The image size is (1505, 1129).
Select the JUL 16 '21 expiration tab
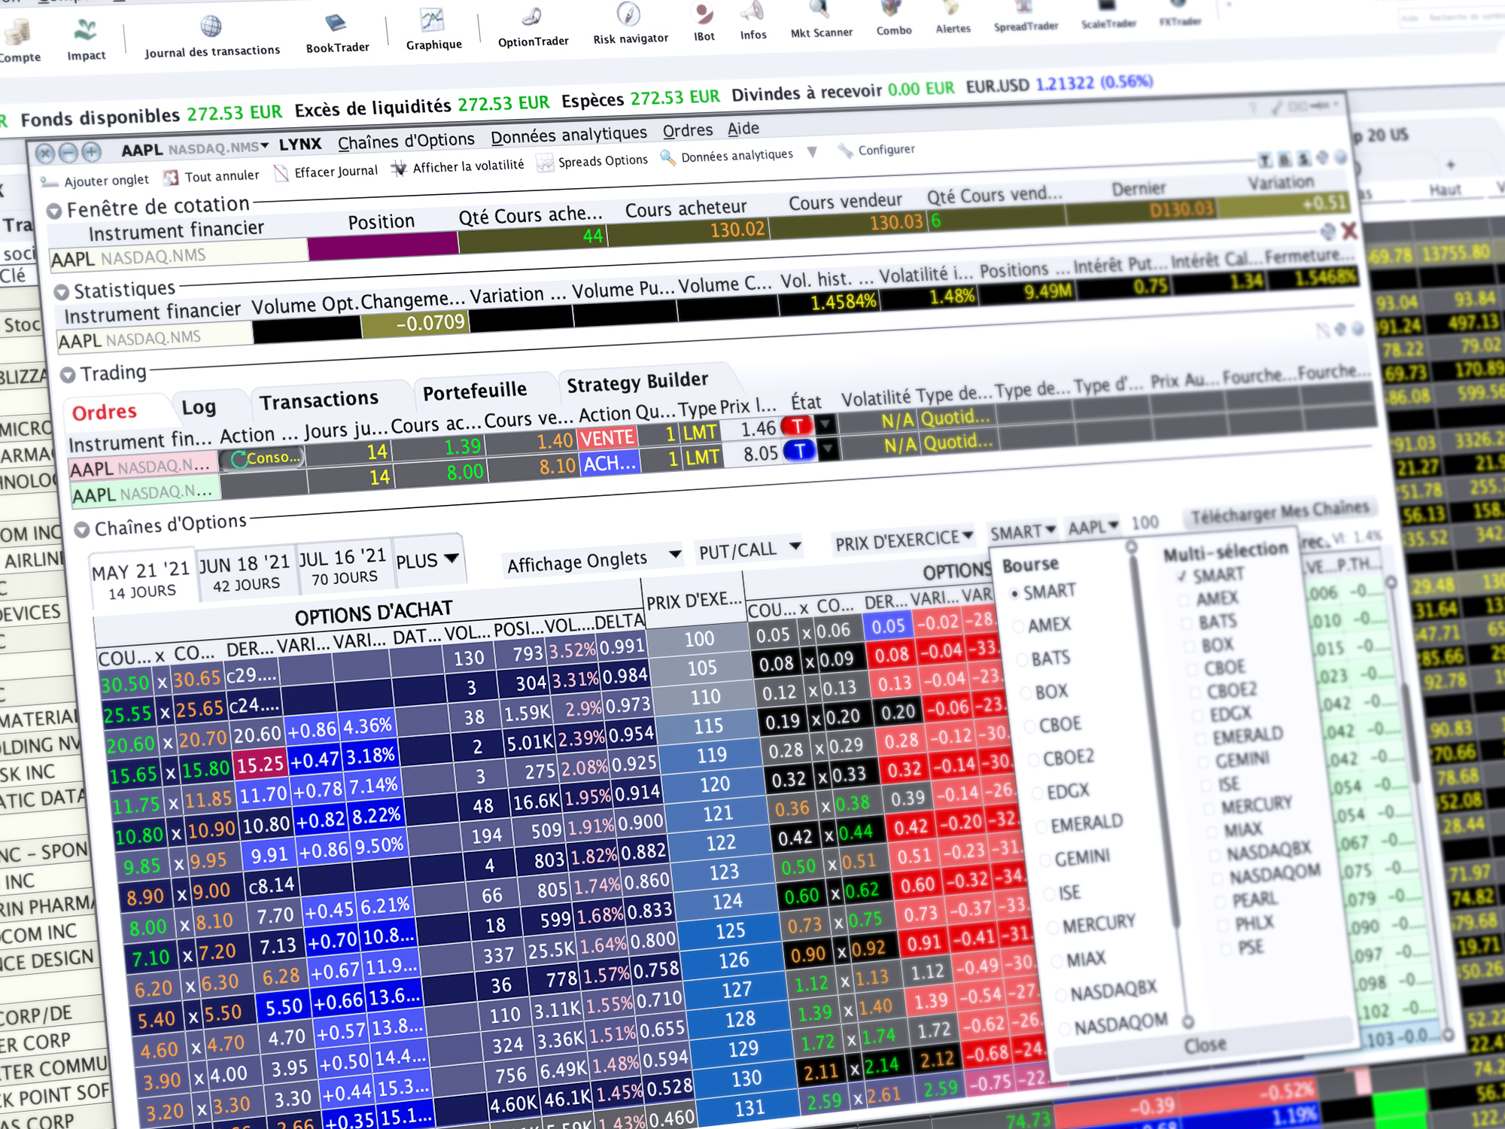tap(343, 568)
